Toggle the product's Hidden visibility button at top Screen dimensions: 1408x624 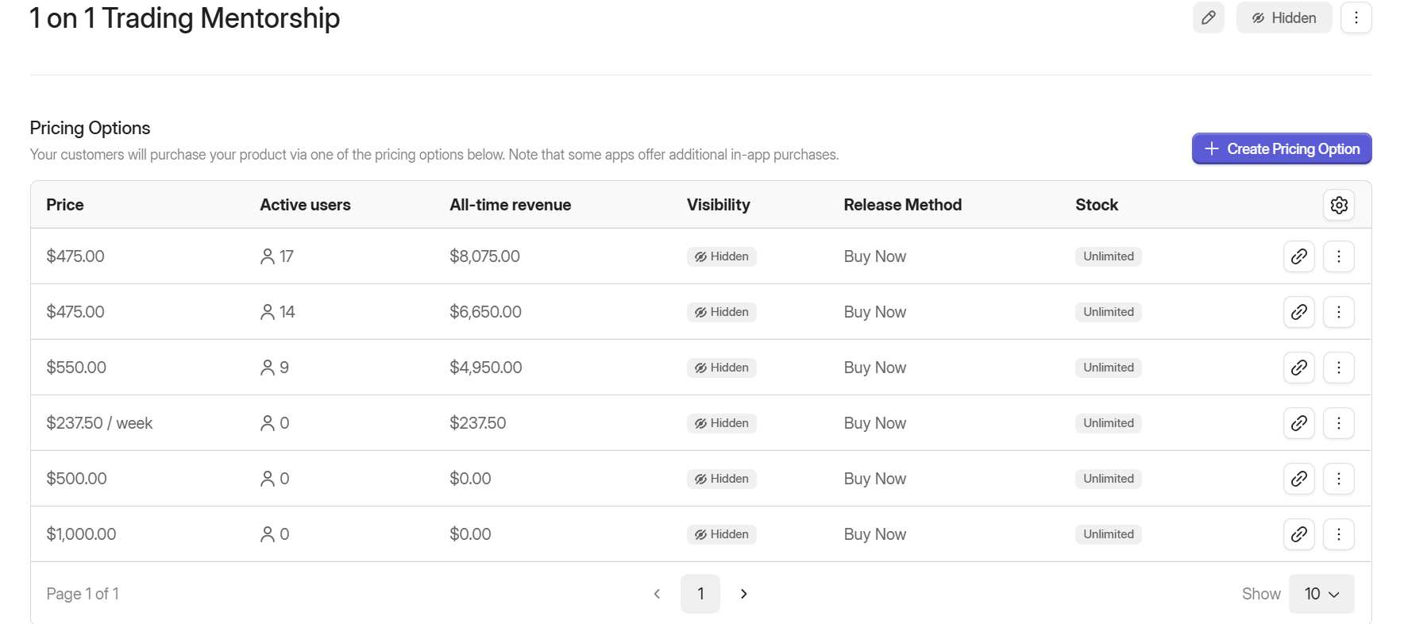[1283, 17]
